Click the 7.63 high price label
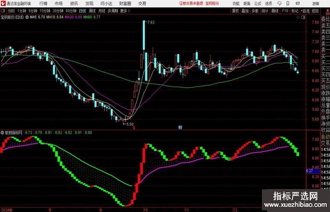Screen dimensions: 330x212 coord(151,23)
